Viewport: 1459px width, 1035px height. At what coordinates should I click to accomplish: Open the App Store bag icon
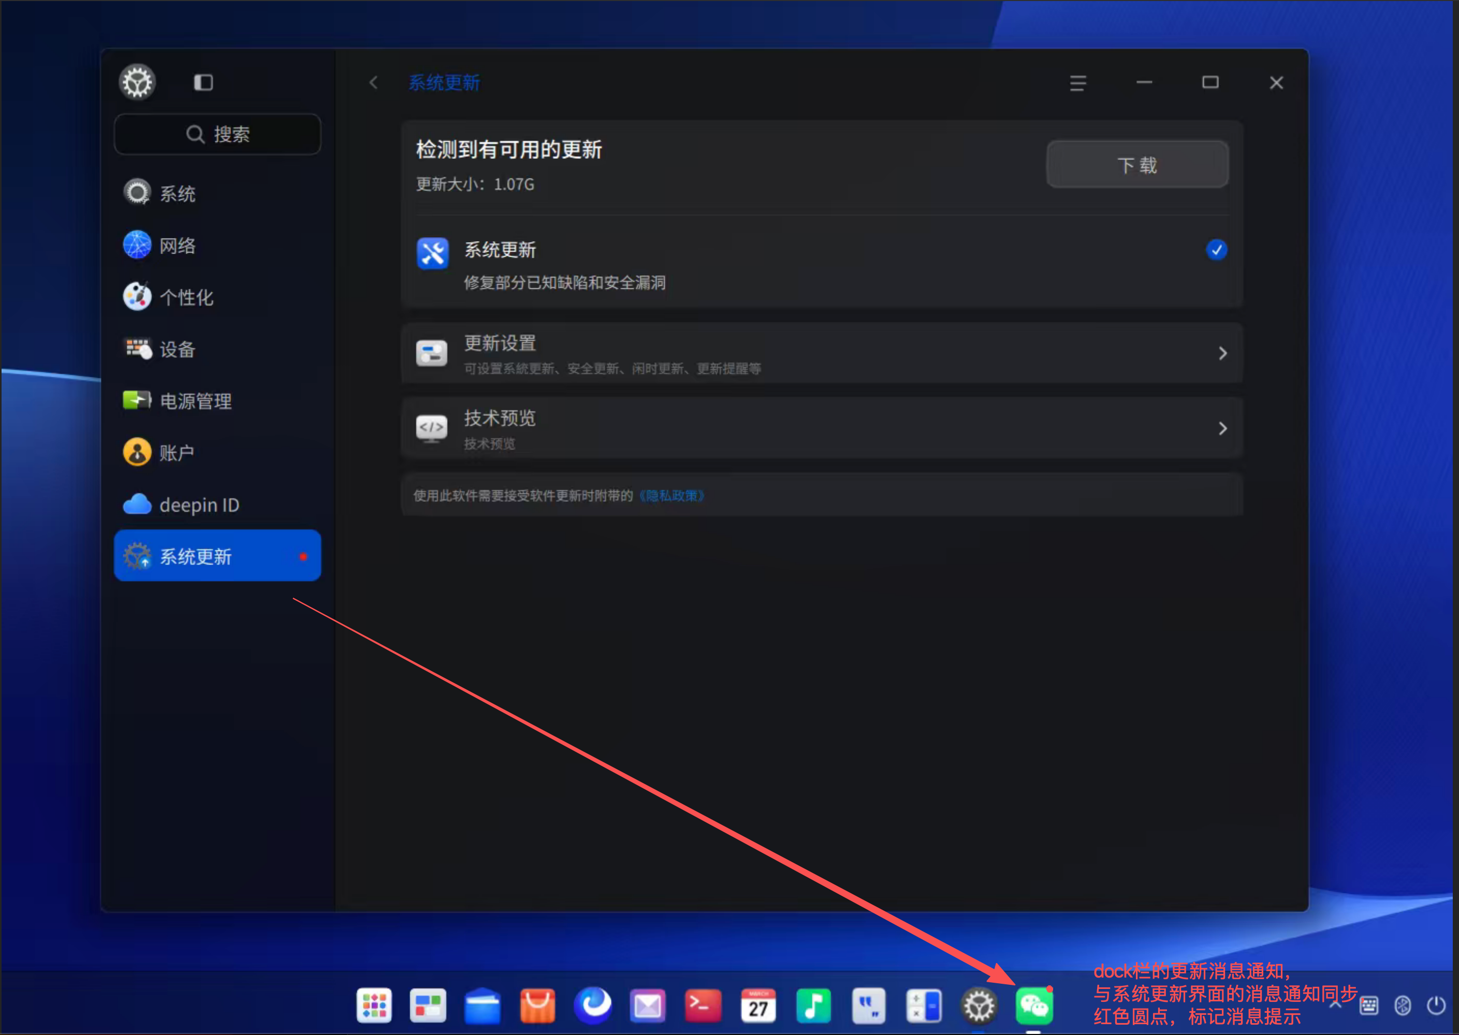point(537,1006)
